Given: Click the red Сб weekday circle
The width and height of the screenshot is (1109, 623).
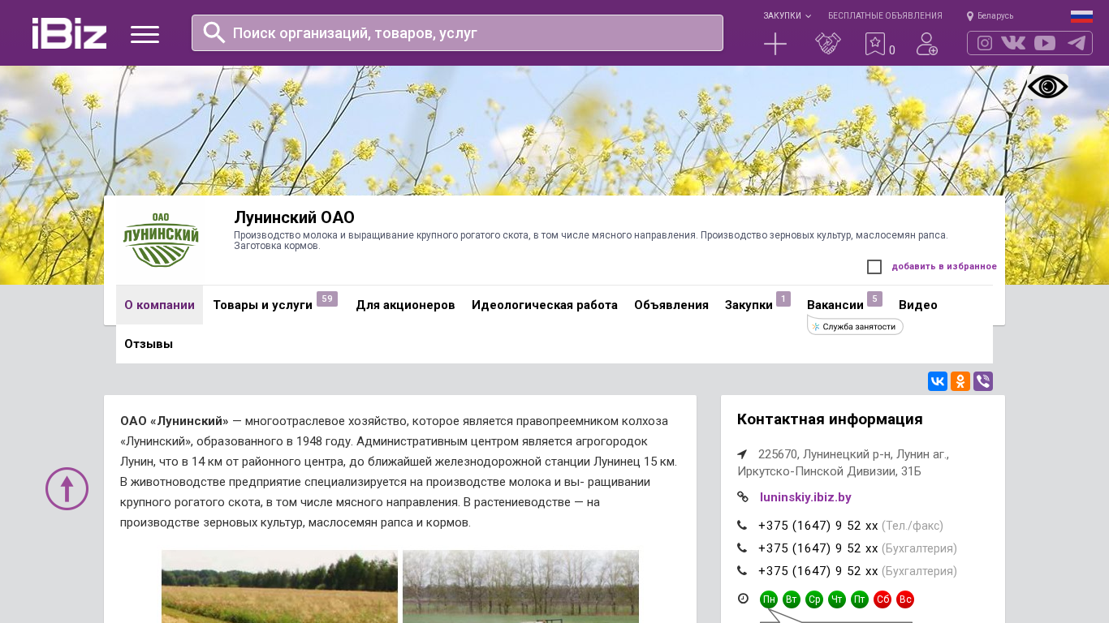Looking at the screenshot, I should [x=882, y=599].
